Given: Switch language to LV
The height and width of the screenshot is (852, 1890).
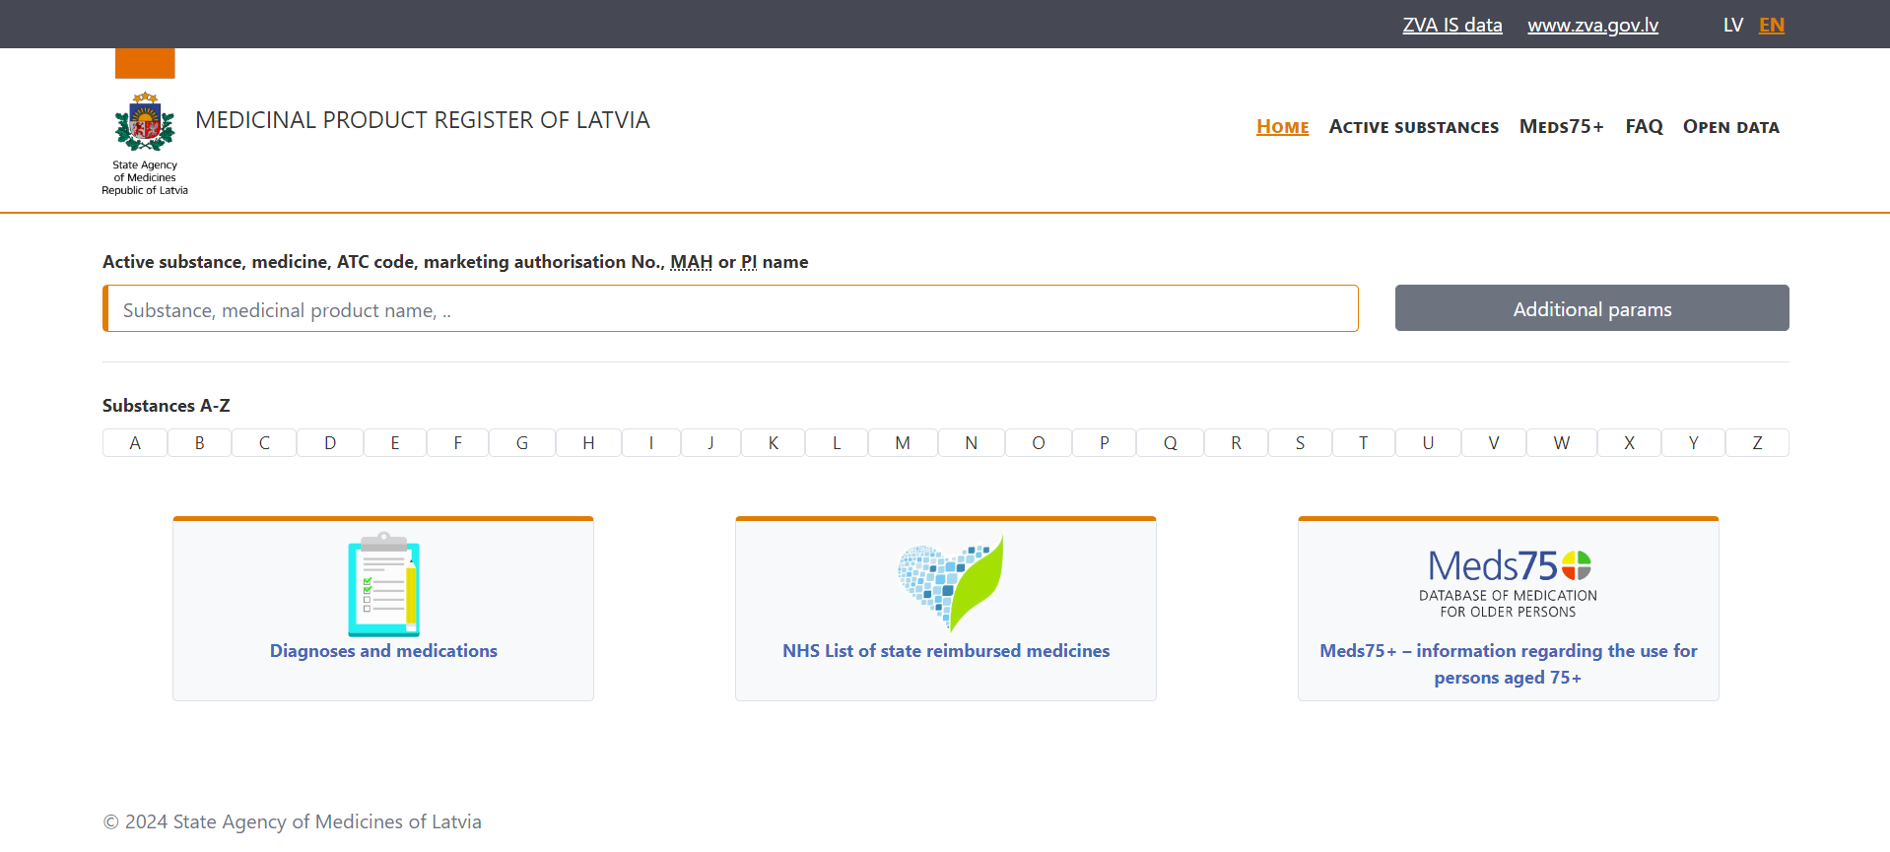Looking at the screenshot, I should click(1732, 25).
